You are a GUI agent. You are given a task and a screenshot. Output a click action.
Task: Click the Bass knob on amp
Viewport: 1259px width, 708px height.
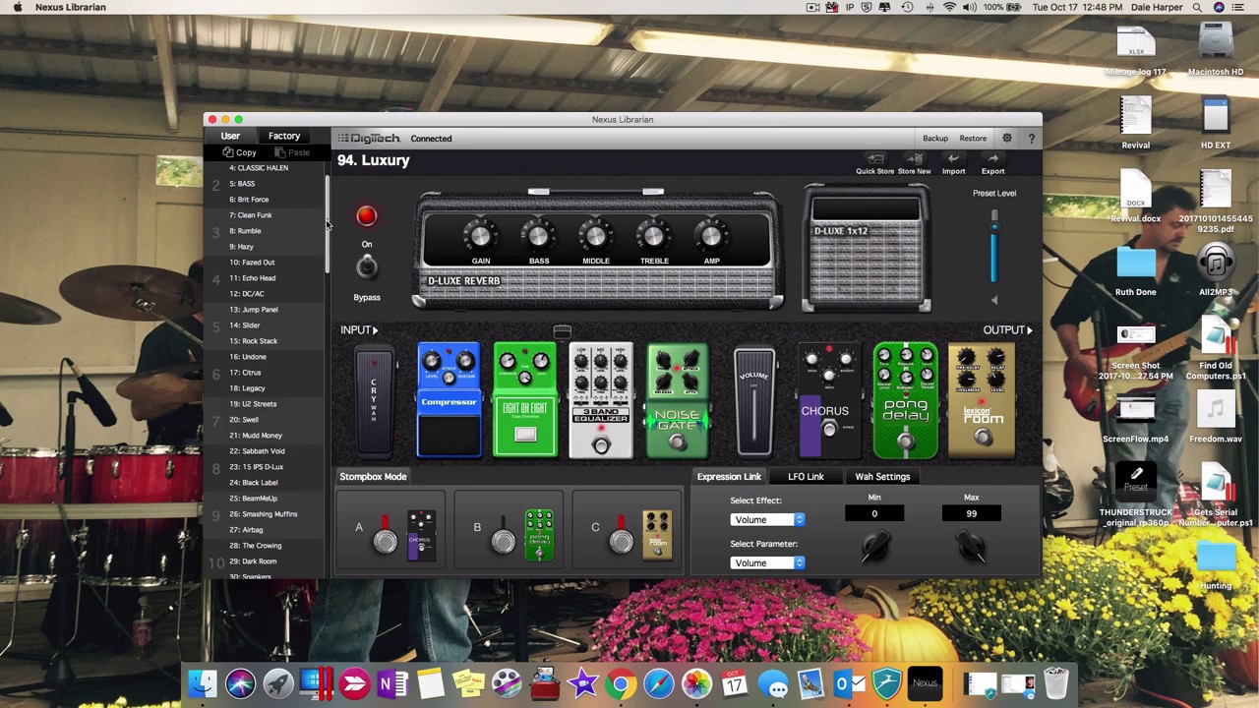point(538,236)
